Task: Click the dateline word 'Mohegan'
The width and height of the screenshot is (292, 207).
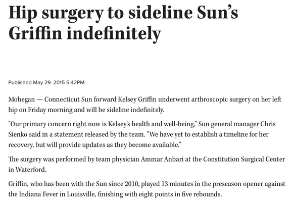Action: tap(21, 99)
